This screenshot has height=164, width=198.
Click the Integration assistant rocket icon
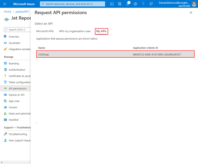coord(5,49)
